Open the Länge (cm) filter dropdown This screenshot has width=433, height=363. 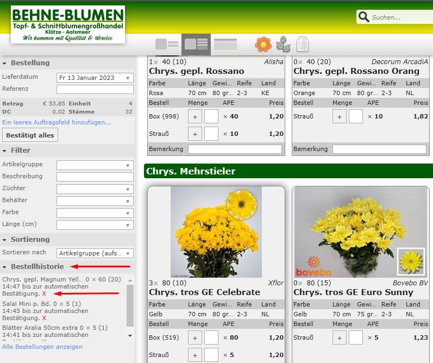[x=95, y=225]
